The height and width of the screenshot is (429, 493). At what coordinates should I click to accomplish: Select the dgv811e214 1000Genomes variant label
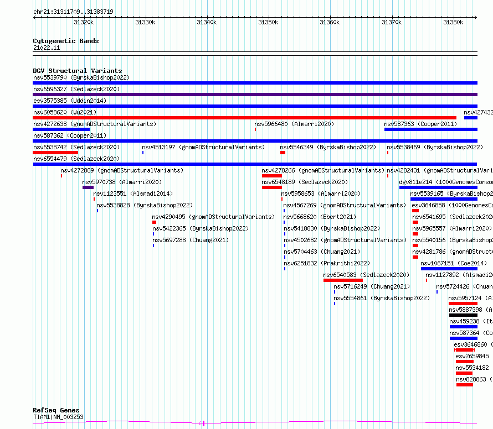point(446,182)
